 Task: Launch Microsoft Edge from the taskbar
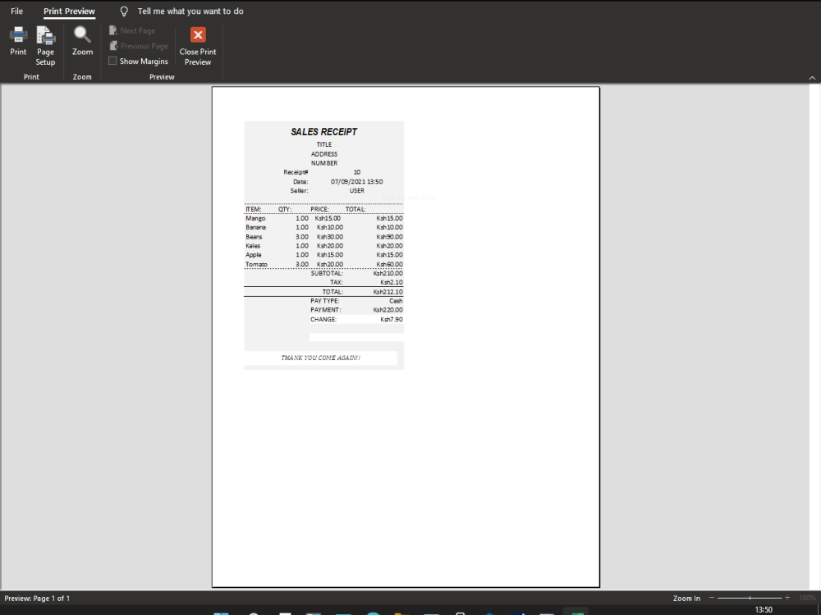click(374, 613)
